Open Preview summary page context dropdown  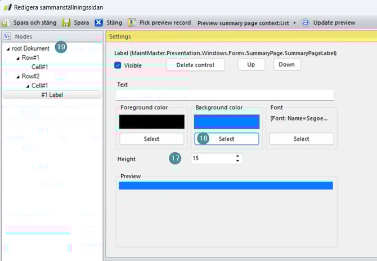(x=294, y=23)
